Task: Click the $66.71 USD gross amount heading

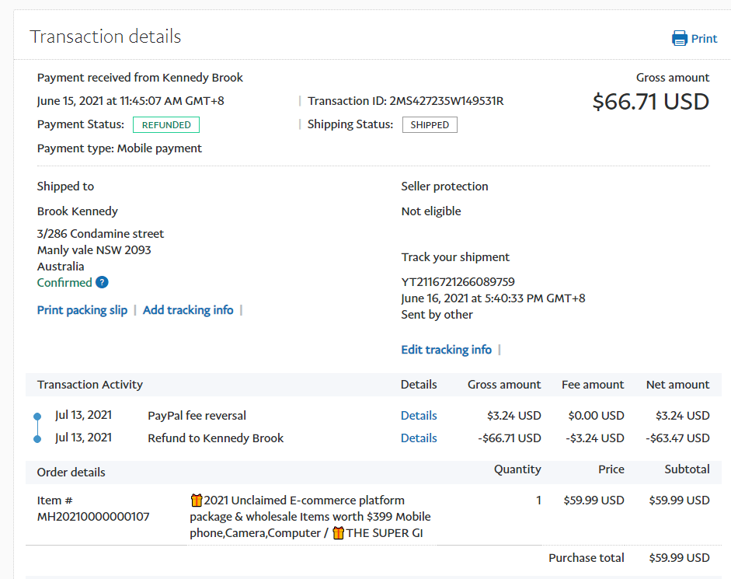Action: pos(650,102)
